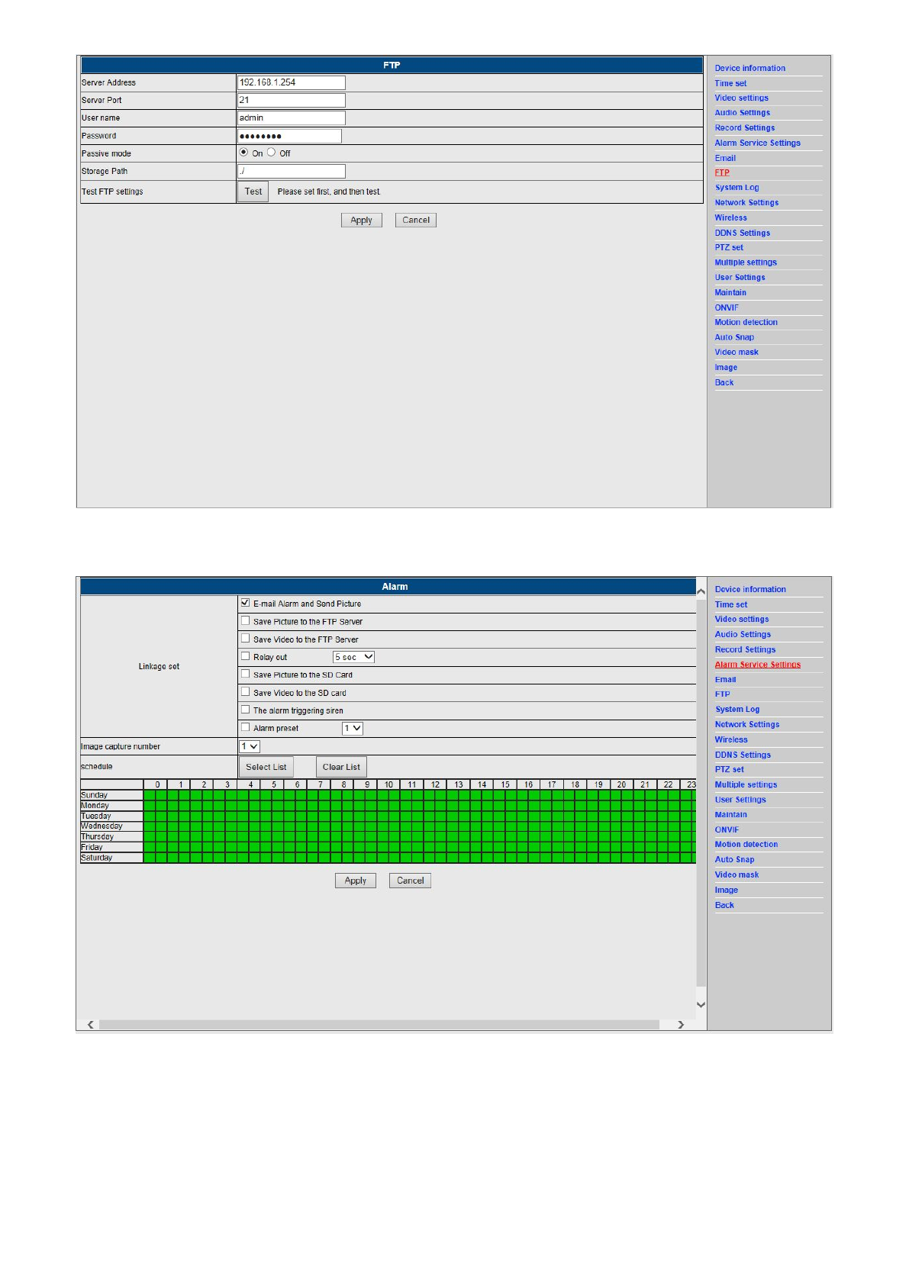This screenshot has width=909, height=1285.
Task: Cancel the Alarm settings changes
Action: [411, 881]
